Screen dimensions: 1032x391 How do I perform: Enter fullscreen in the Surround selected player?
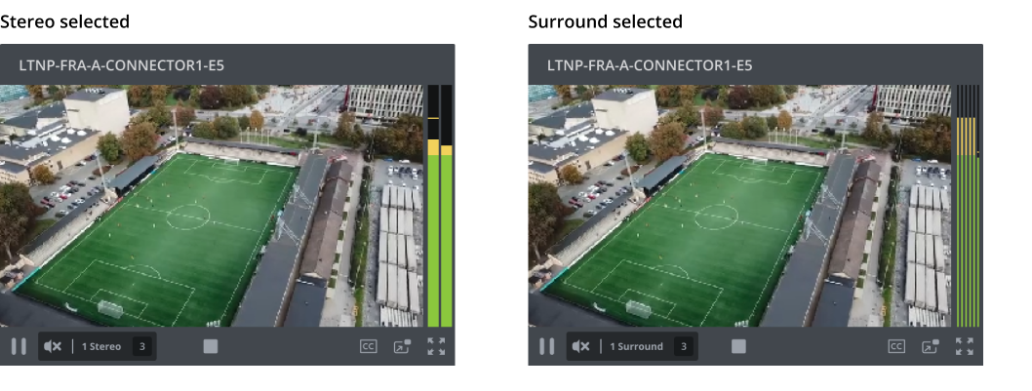(965, 346)
